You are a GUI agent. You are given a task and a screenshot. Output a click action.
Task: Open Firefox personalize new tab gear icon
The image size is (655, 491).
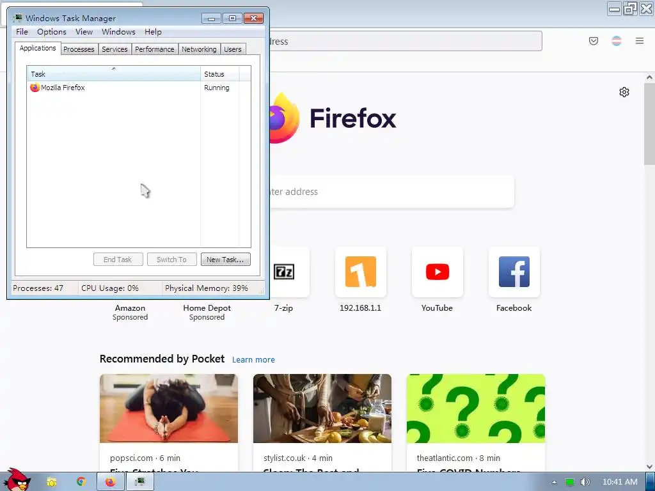[x=624, y=92]
